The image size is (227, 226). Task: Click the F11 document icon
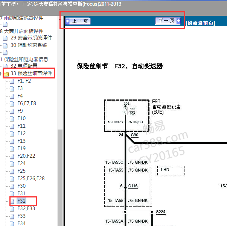click(x=12, y=126)
